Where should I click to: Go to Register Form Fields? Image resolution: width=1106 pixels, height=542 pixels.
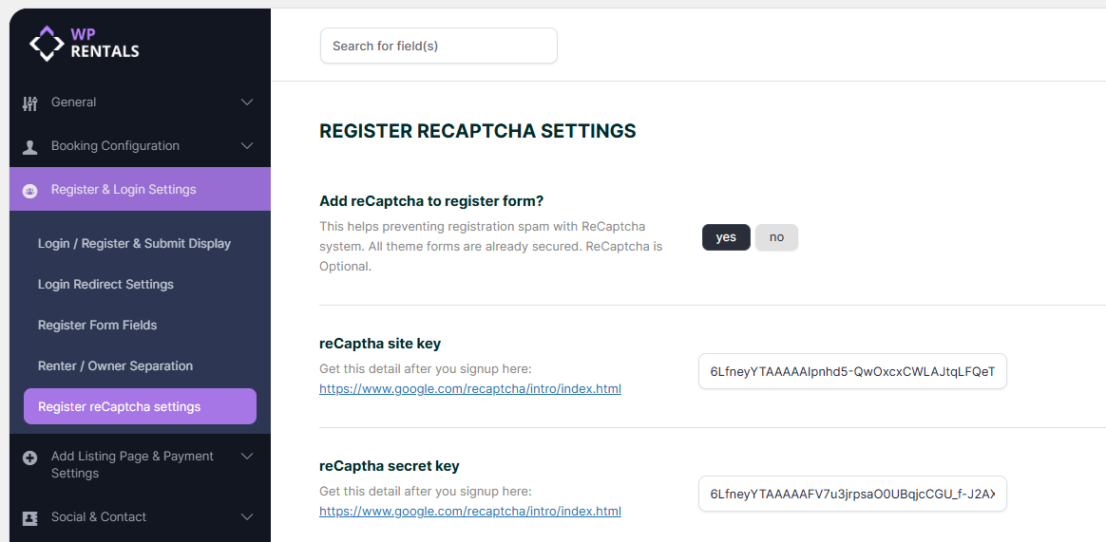(x=97, y=326)
